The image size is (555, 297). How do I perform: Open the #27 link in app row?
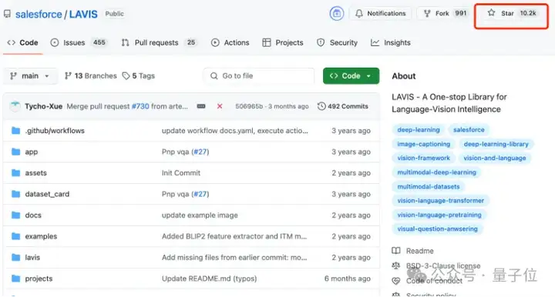(x=200, y=152)
